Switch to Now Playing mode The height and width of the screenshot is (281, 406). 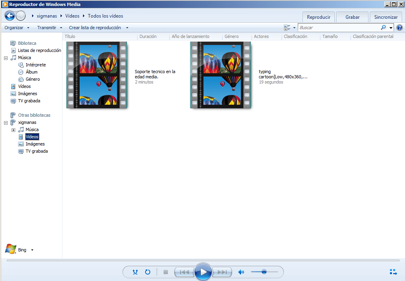[x=393, y=272]
